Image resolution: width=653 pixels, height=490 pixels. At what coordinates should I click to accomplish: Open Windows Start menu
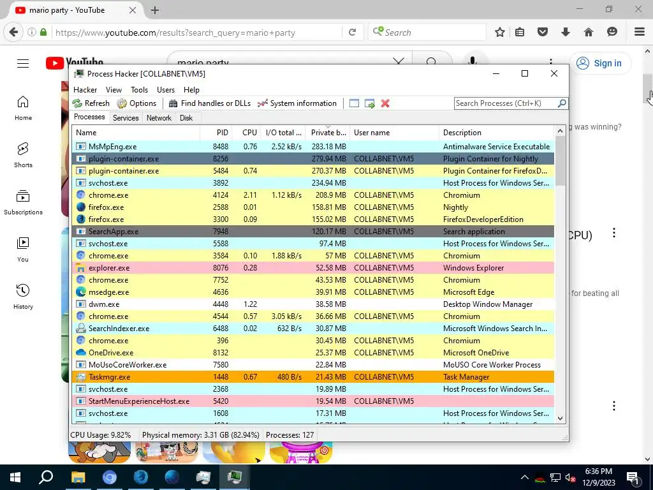coord(15,477)
